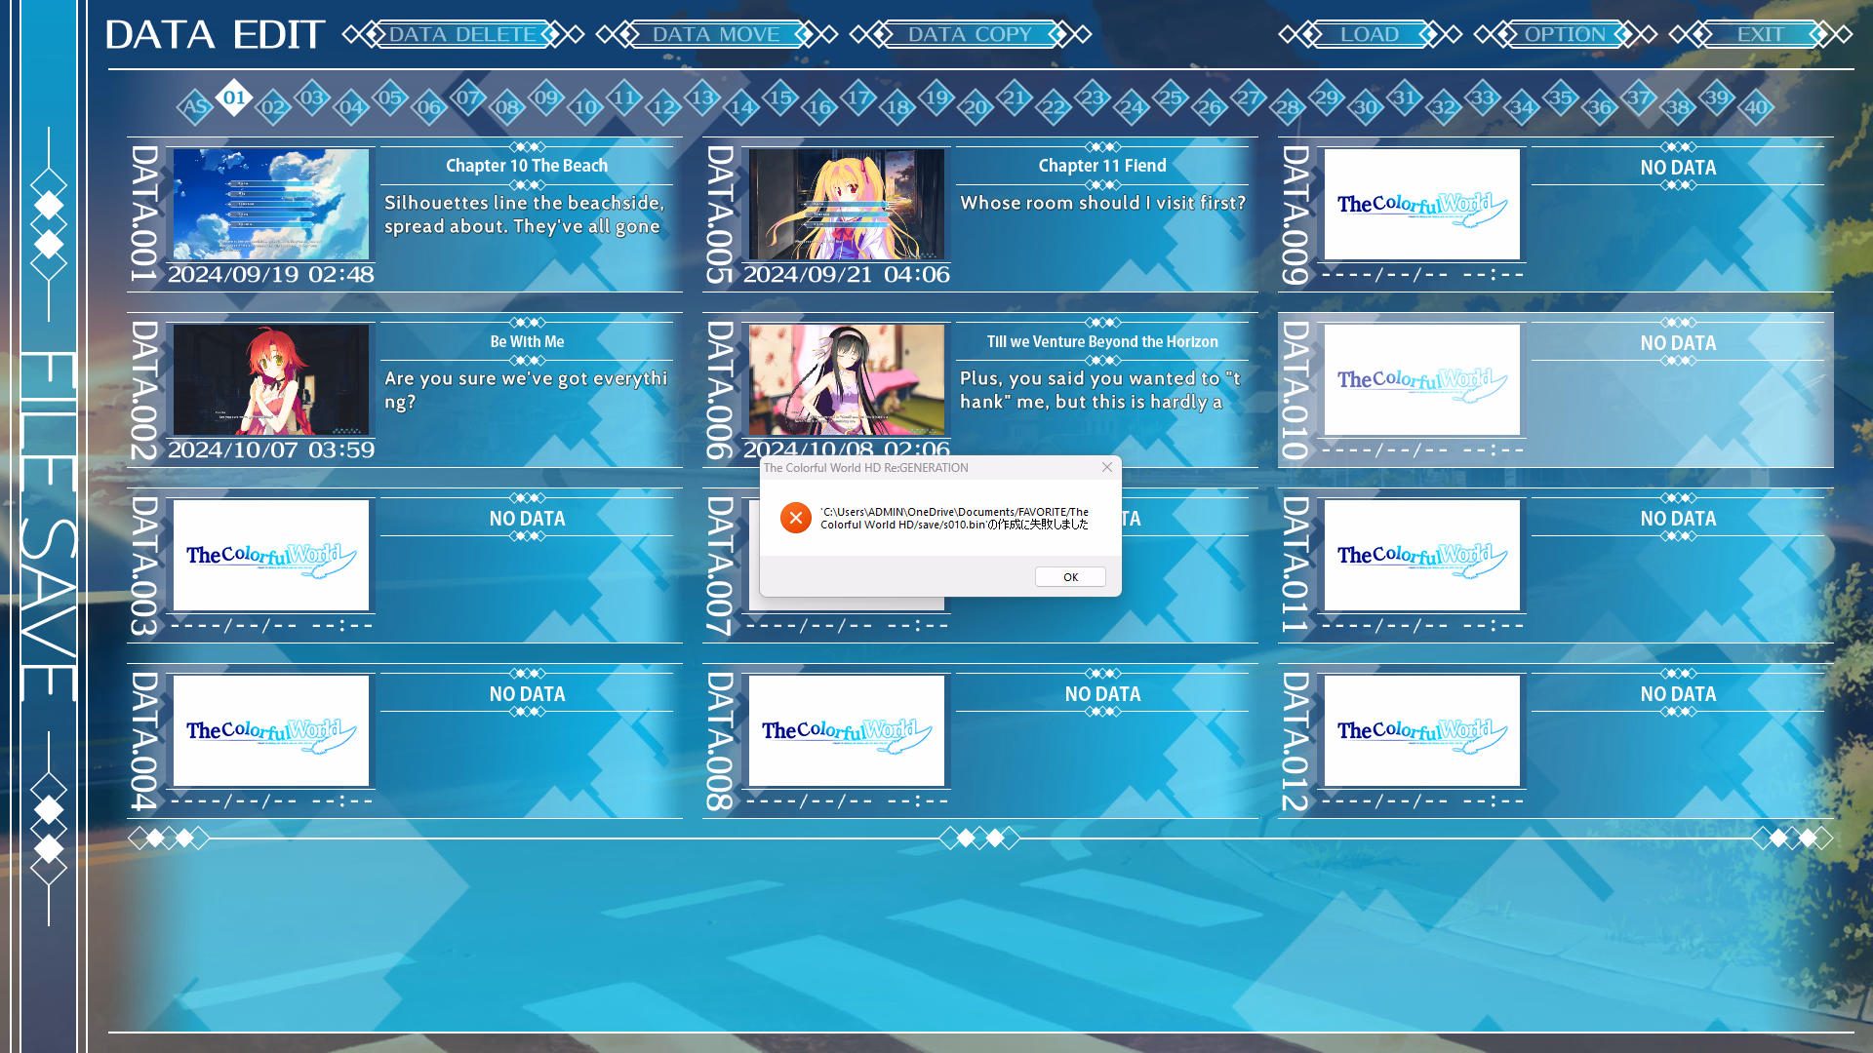Switch to page 09 tab
This screenshot has width=1873, height=1053.
click(546, 97)
